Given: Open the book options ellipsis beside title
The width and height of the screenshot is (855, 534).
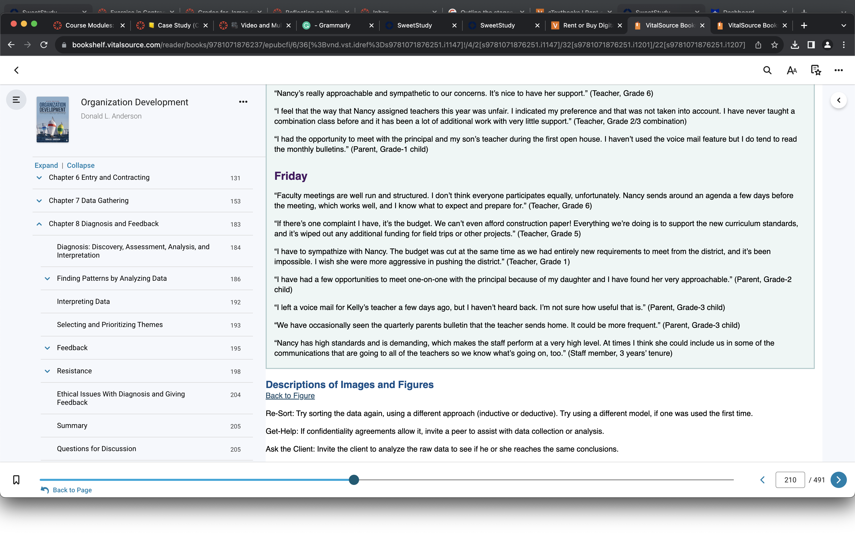Looking at the screenshot, I should point(243,102).
